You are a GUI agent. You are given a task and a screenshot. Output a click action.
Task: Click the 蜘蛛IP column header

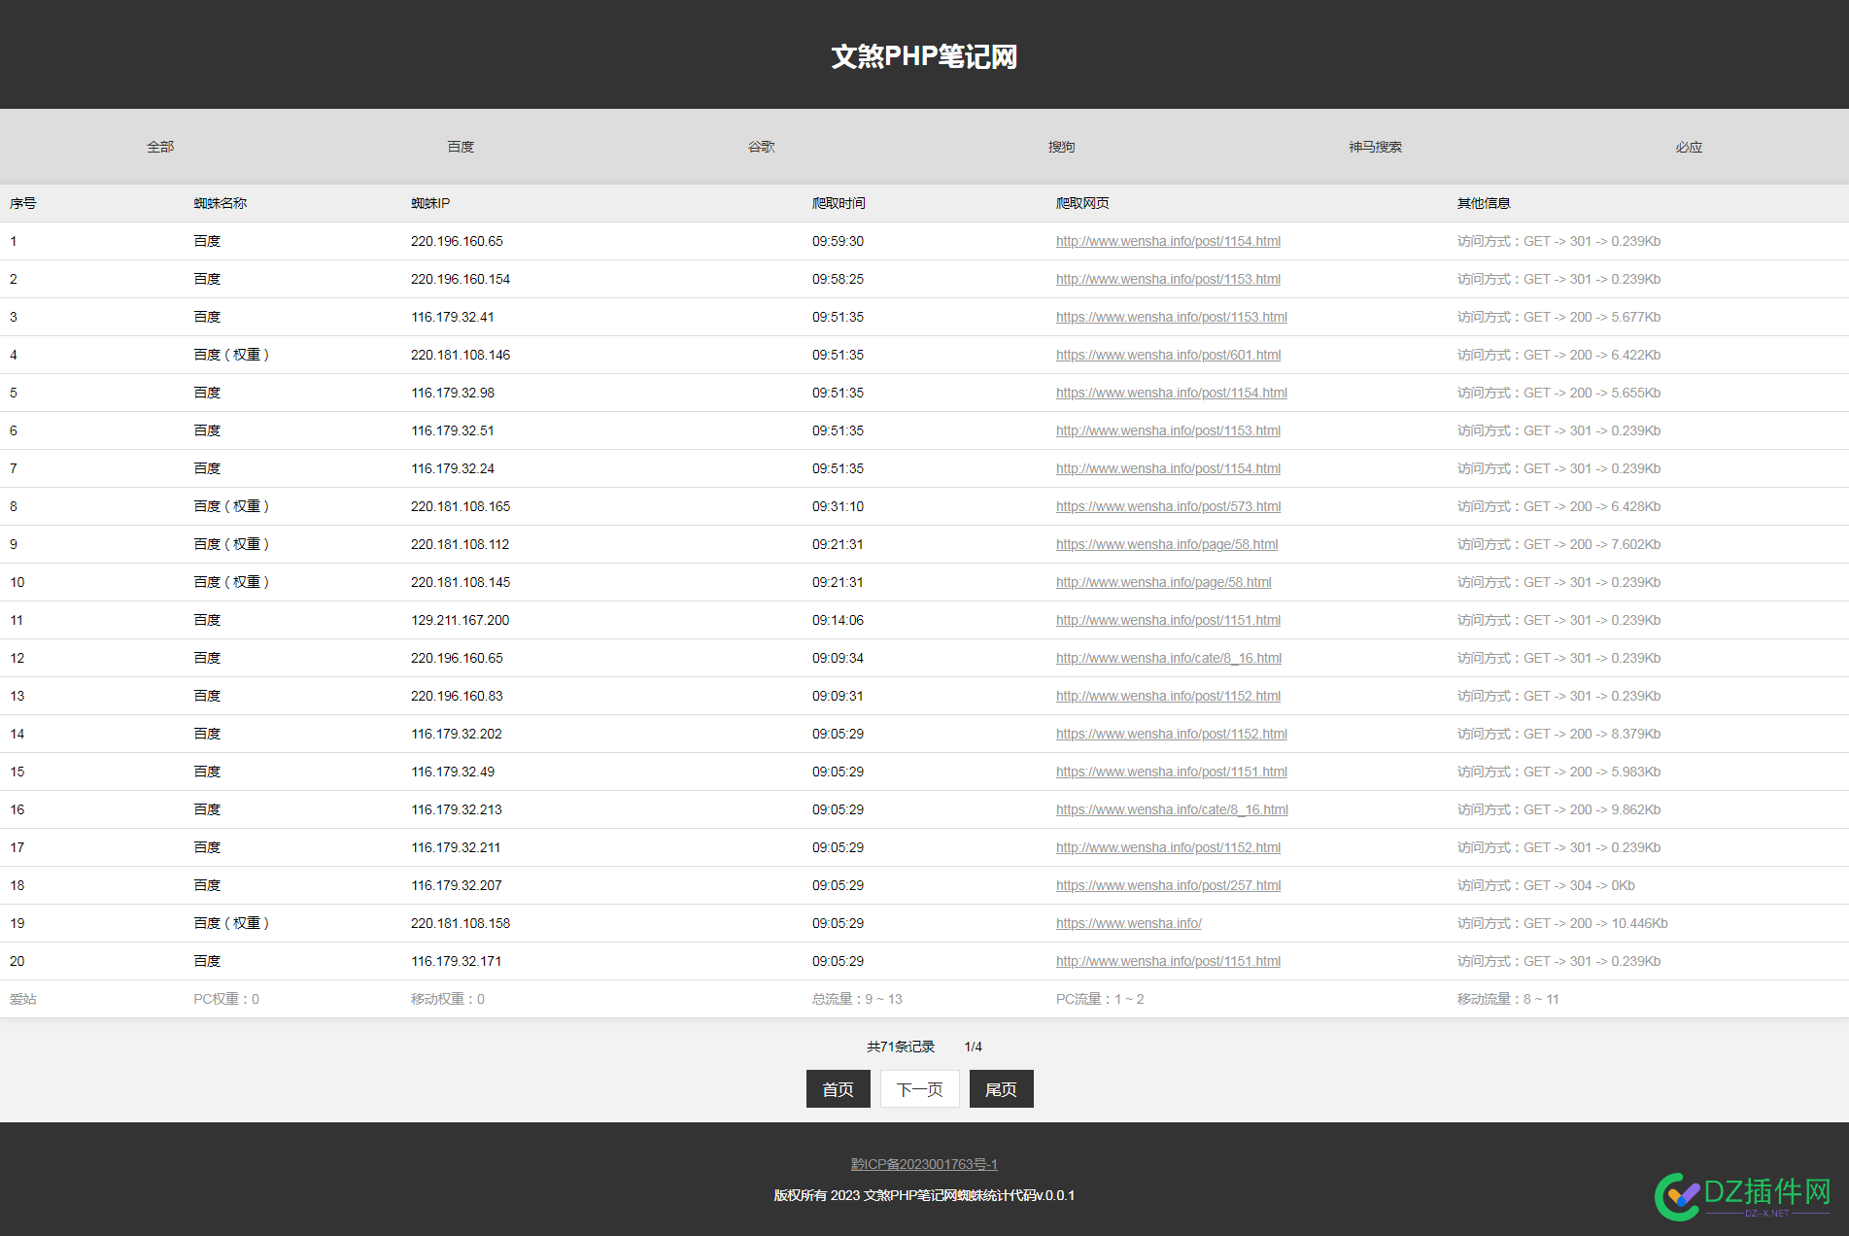pyautogui.click(x=430, y=203)
